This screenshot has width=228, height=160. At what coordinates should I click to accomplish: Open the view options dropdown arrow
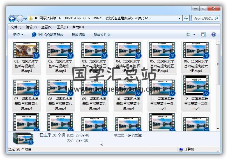(x=194, y=34)
